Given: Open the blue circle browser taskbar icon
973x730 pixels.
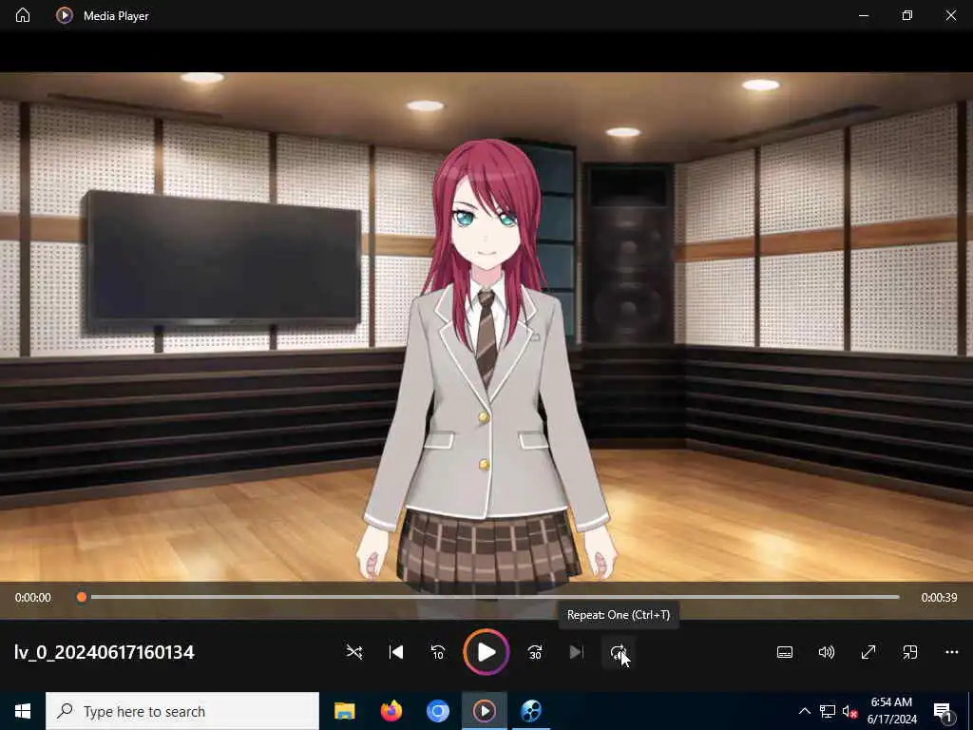Looking at the screenshot, I should [437, 711].
